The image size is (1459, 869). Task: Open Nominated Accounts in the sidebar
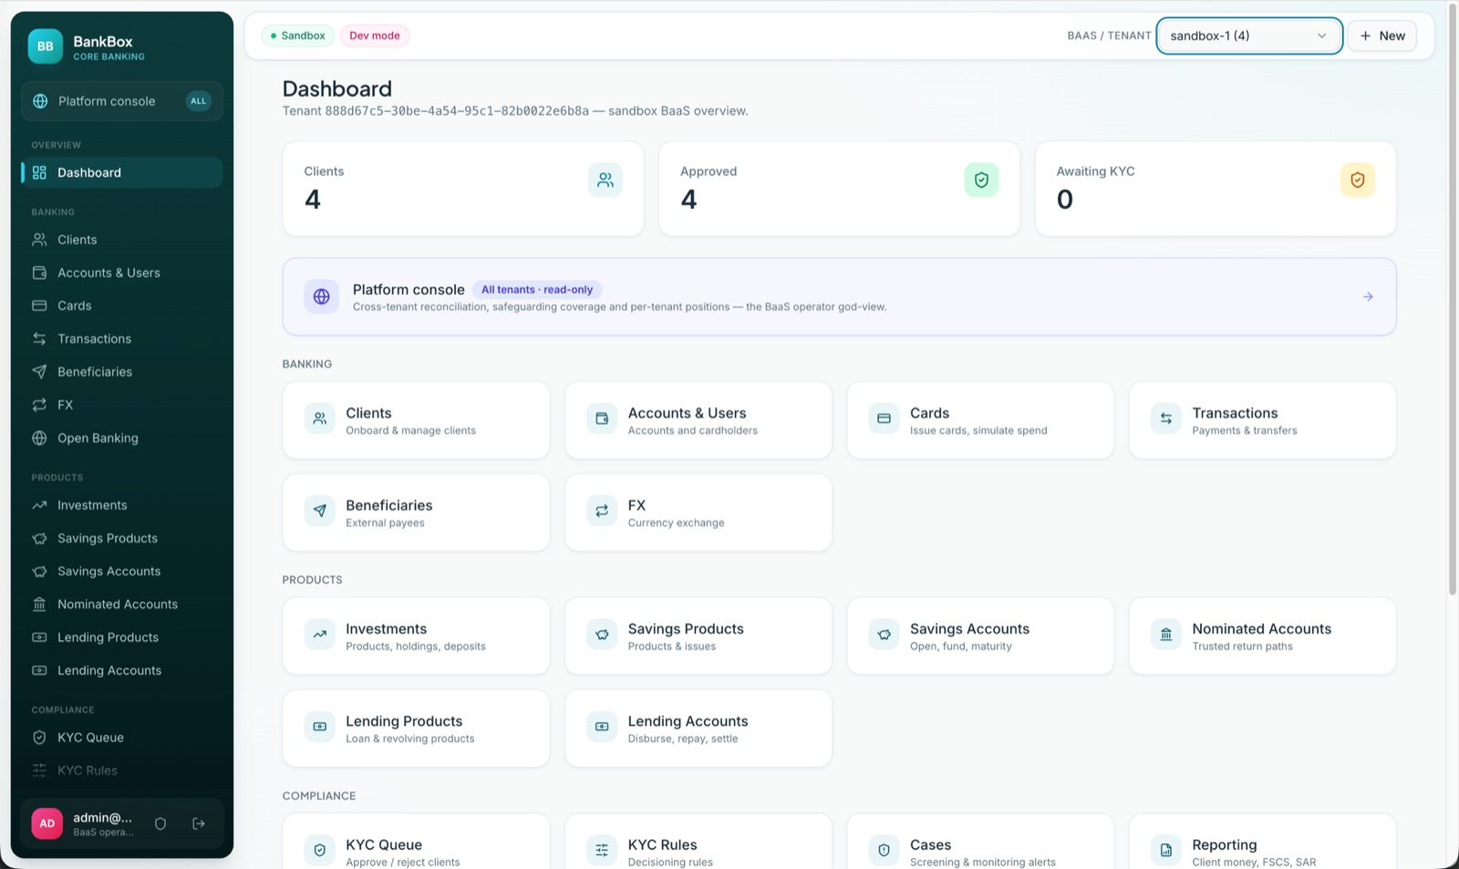(x=121, y=605)
